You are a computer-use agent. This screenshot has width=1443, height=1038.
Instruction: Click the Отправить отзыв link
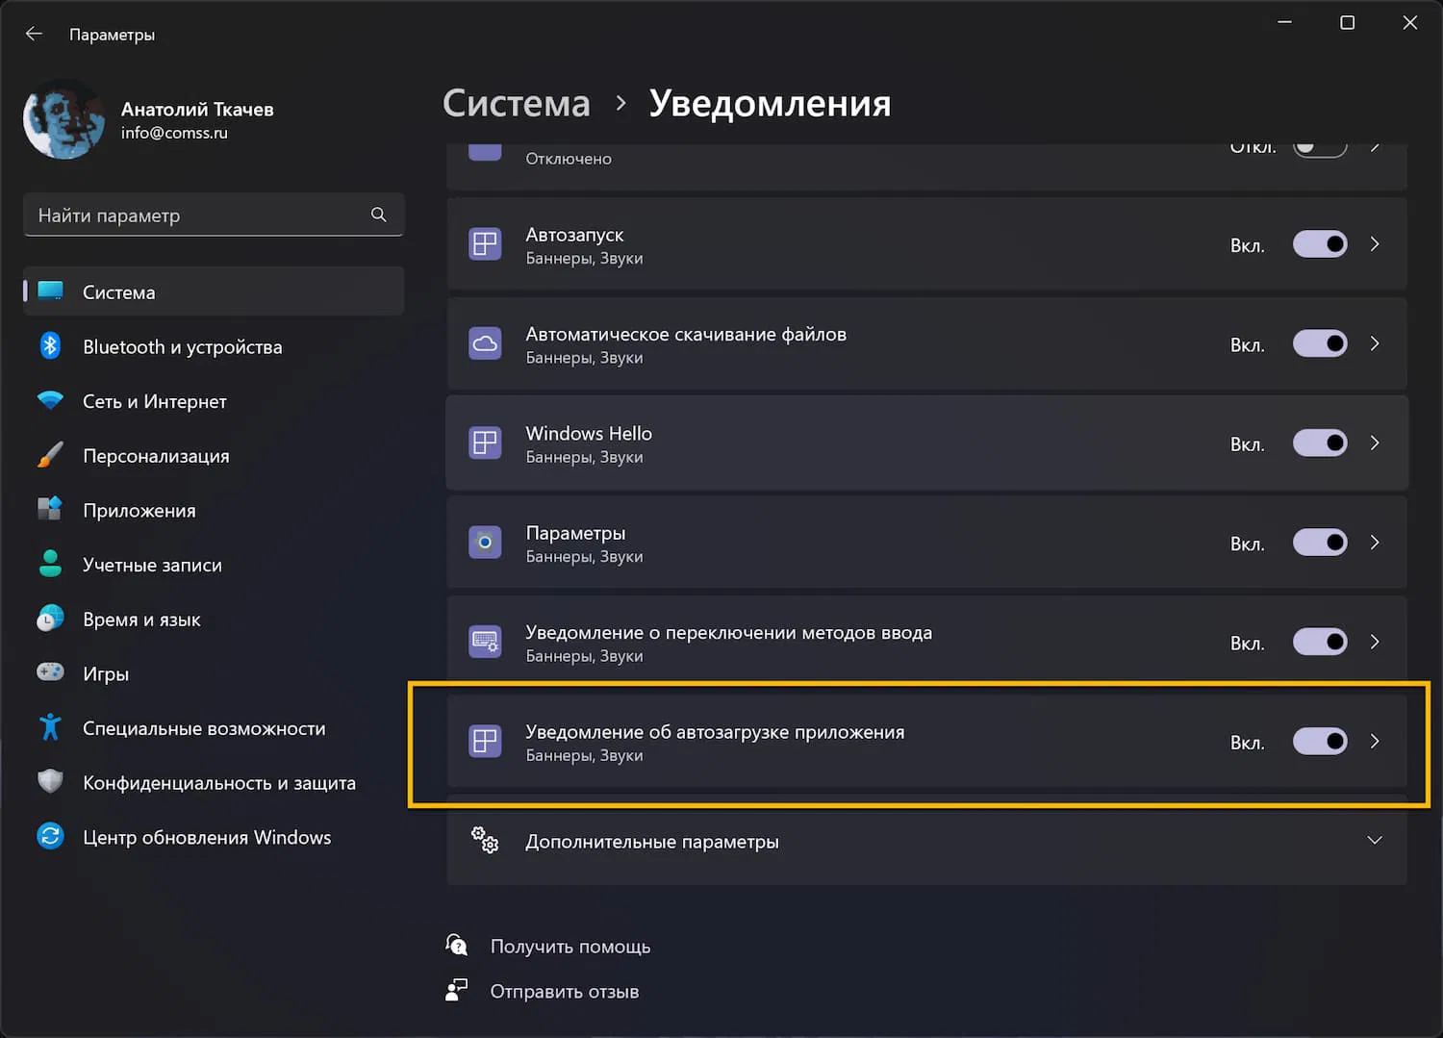point(564,992)
